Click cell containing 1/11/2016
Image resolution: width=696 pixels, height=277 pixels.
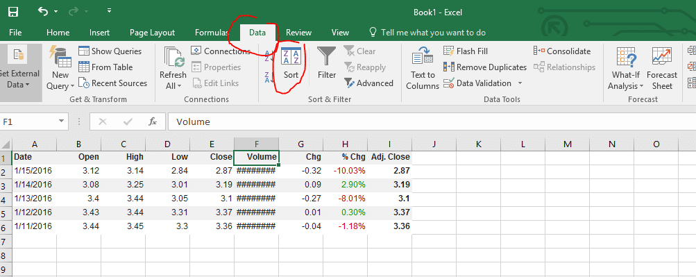(34, 226)
